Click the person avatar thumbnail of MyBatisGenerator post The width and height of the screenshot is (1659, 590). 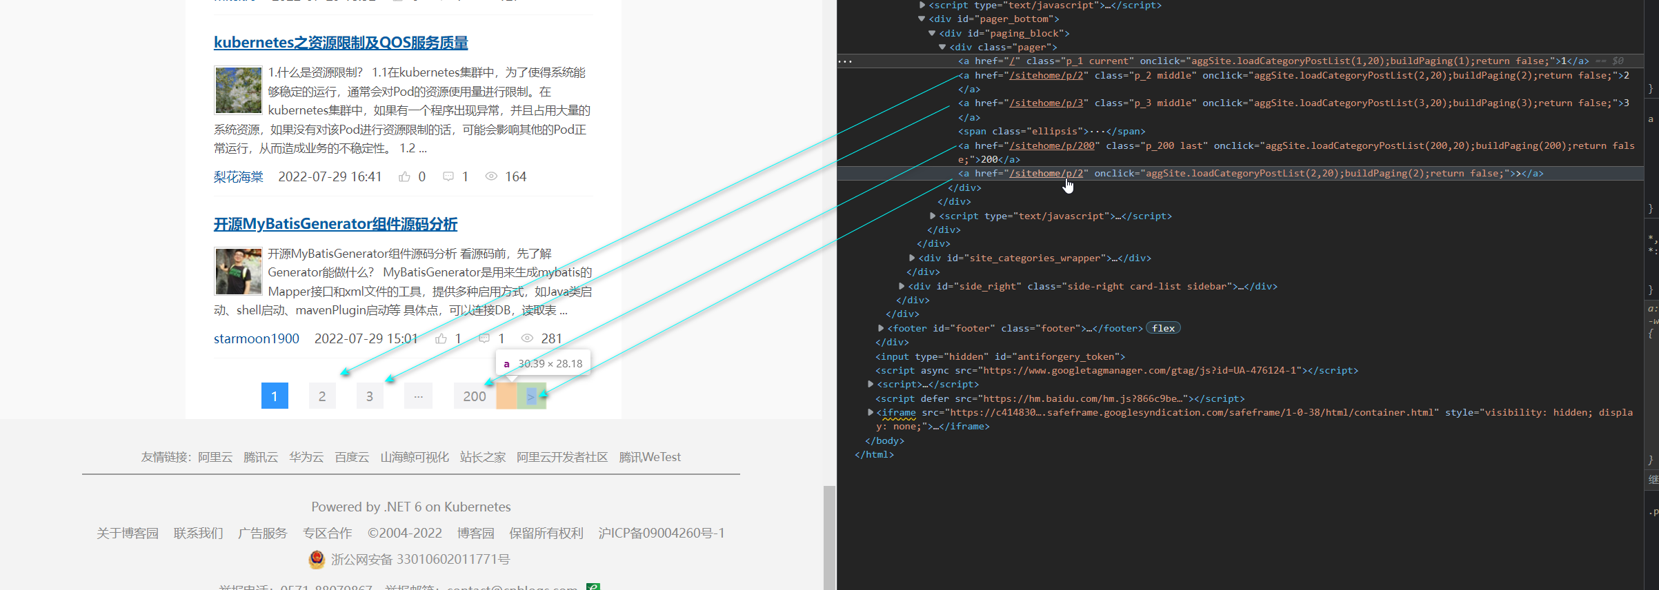[x=238, y=271]
